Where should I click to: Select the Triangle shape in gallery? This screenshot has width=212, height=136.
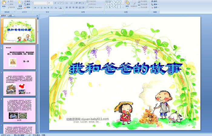[x=110, y=5]
